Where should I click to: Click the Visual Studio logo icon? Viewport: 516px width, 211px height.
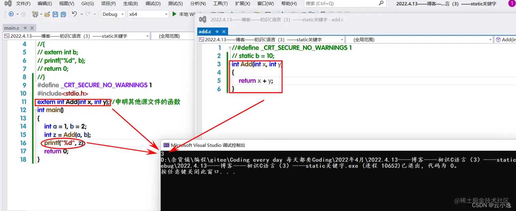point(8,4)
